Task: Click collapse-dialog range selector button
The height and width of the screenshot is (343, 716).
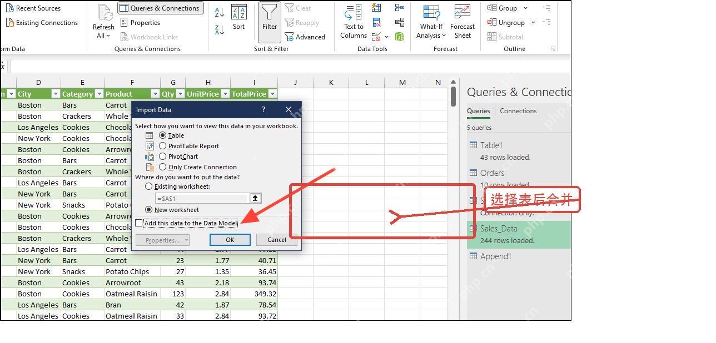Action: click(255, 198)
